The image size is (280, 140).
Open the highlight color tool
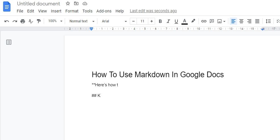(x=193, y=21)
